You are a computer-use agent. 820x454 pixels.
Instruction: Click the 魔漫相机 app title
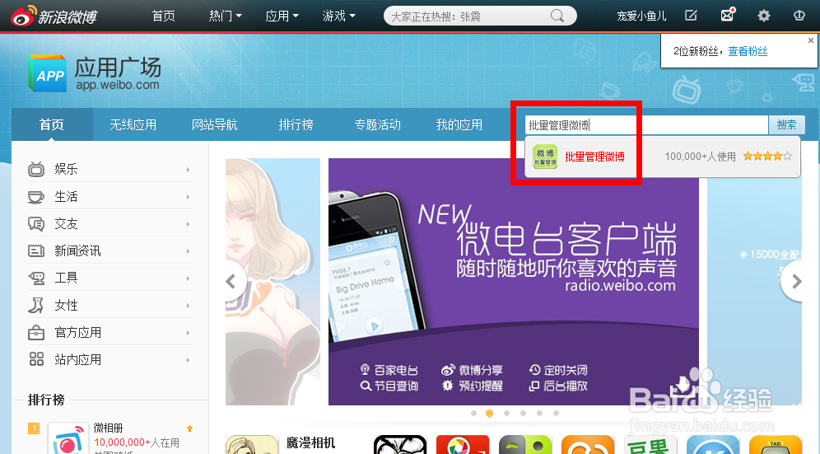pyautogui.click(x=310, y=443)
